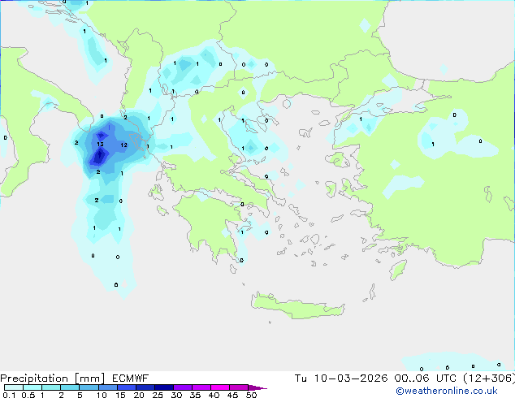Pick the 25–30 mm navy legend swatch
This screenshot has width=515, height=398.
pyautogui.click(x=163, y=387)
